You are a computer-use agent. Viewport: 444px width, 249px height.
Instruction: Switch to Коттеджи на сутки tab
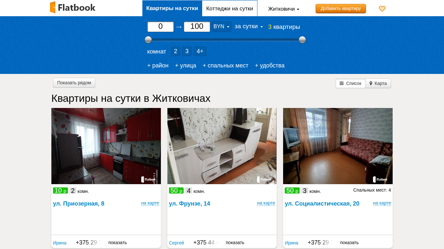[x=229, y=8]
